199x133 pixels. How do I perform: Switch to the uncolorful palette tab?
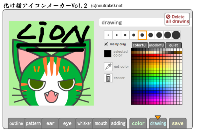click(x=157, y=45)
